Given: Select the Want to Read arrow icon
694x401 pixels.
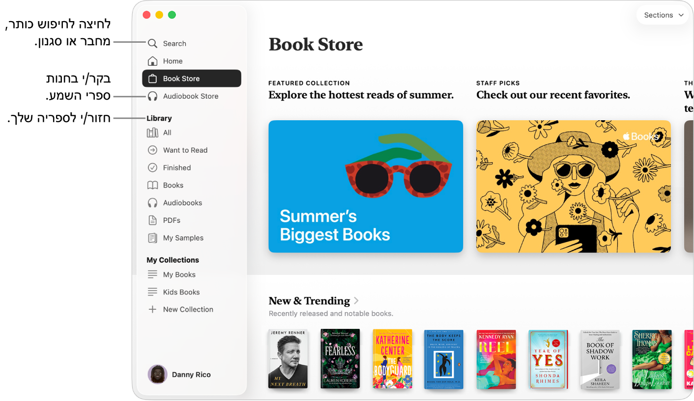Looking at the screenshot, I should tap(153, 150).
